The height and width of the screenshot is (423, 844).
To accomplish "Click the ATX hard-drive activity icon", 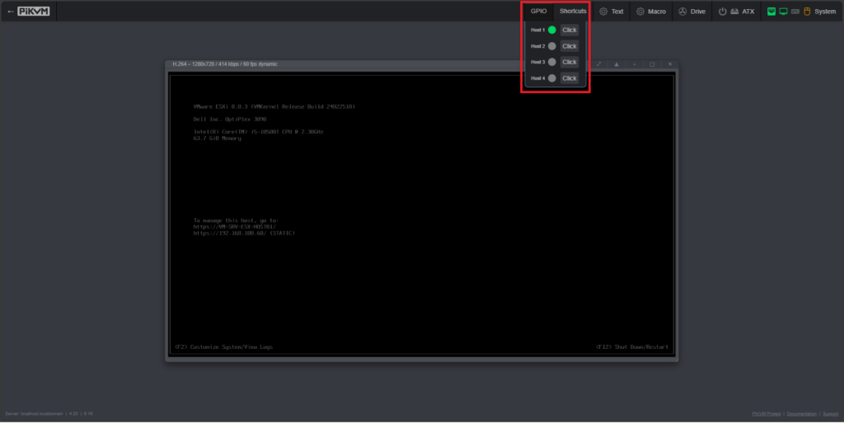I will [734, 12].
